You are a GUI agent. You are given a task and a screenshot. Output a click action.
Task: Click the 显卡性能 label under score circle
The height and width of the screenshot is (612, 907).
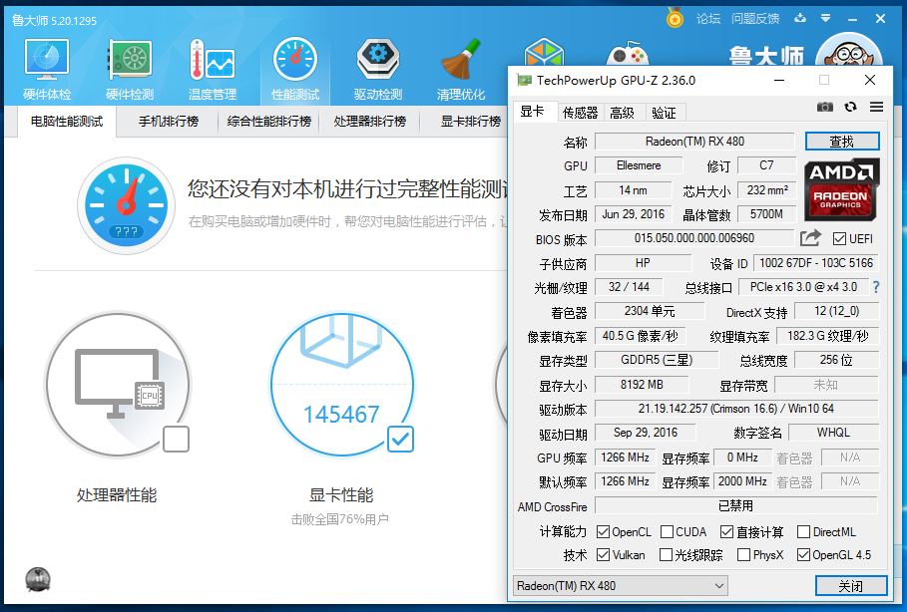(x=341, y=494)
